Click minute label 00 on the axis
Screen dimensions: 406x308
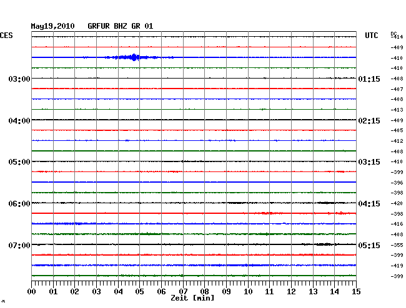[32, 292]
